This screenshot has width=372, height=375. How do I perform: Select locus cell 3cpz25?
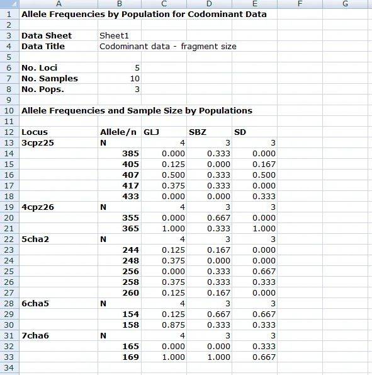[x=59, y=142]
